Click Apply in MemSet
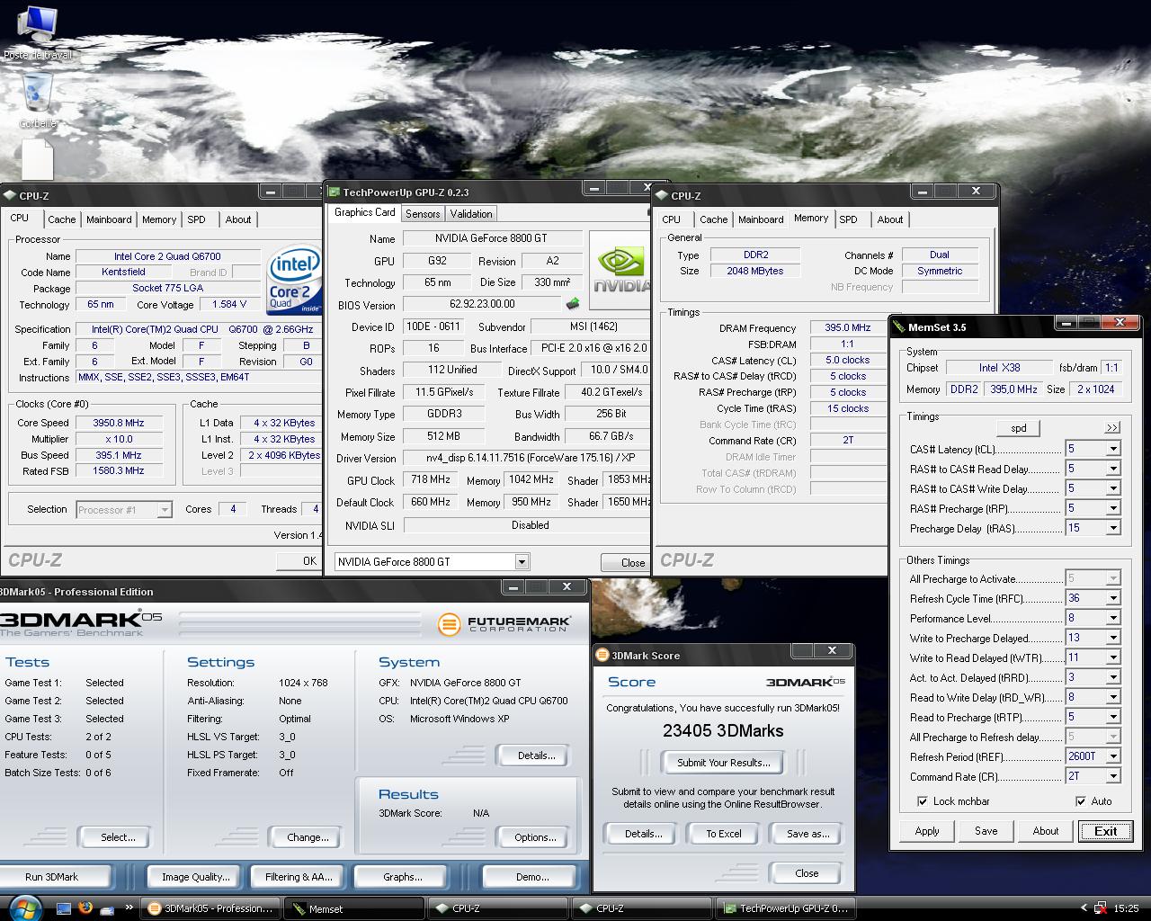The width and height of the screenshot is (1151, 921). click(x=927, y=831)
